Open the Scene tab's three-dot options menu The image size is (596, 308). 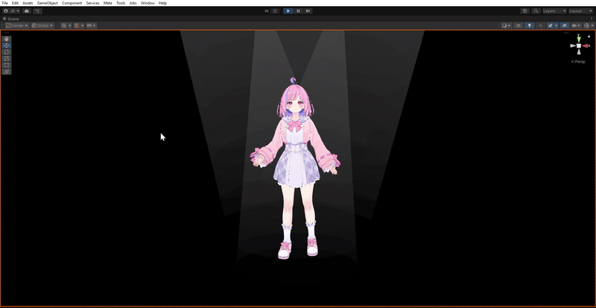point(592,19)
